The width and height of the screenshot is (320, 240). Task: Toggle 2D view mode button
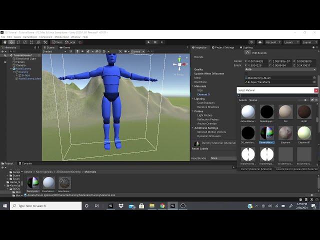pyautogui.click(x=70, y=51)
